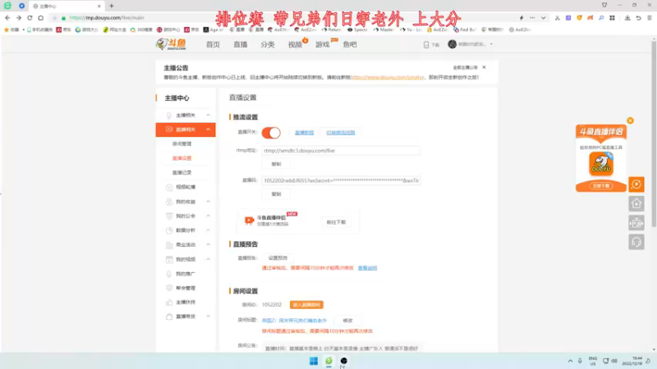Viewport: 657px width, 369px height.
Task: Open the 直播 nav item
Action: pos(241,44)
